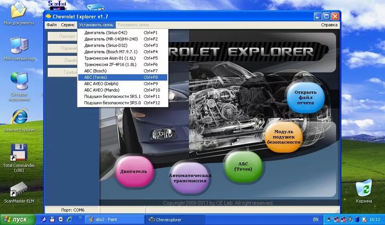The height and width of the screenshot is (225, 385).
Task: Select Двигатель (MR-140/HV-240) entry
Action: pyautogui.click(x=123, y=39)
